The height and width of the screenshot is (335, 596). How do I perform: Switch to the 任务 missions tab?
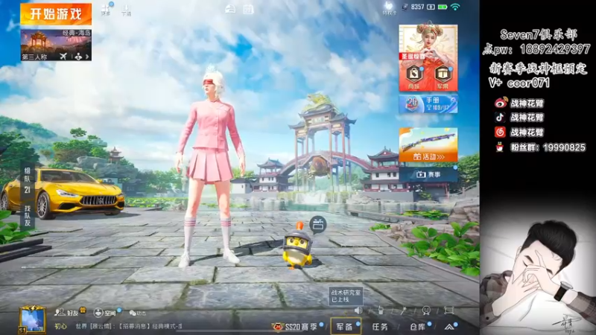coord(380,326)
